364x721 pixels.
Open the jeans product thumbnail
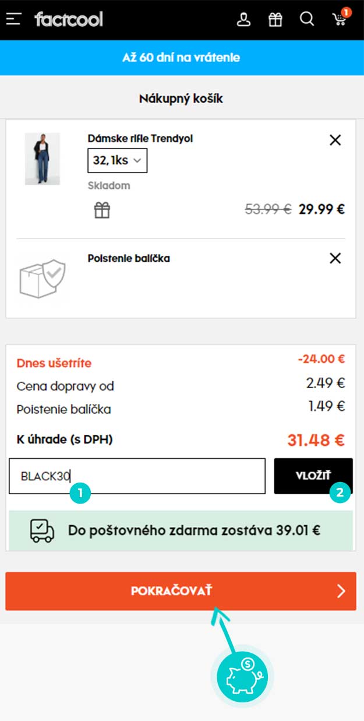42,159
